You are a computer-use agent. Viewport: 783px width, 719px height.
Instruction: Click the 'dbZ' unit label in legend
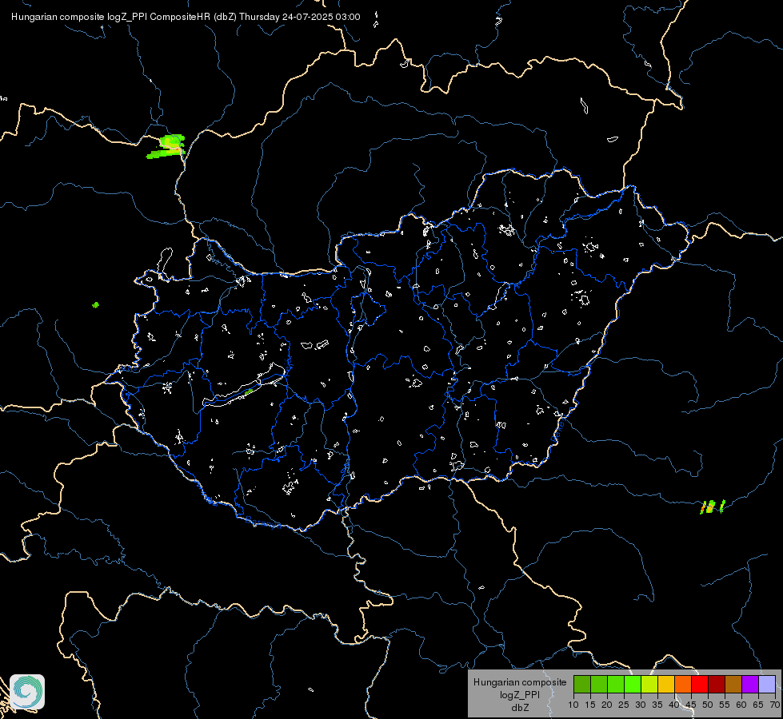click(x=520, y=708)
